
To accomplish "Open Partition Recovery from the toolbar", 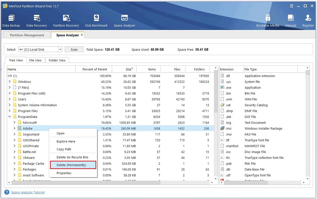I will (x=66, y=21).
